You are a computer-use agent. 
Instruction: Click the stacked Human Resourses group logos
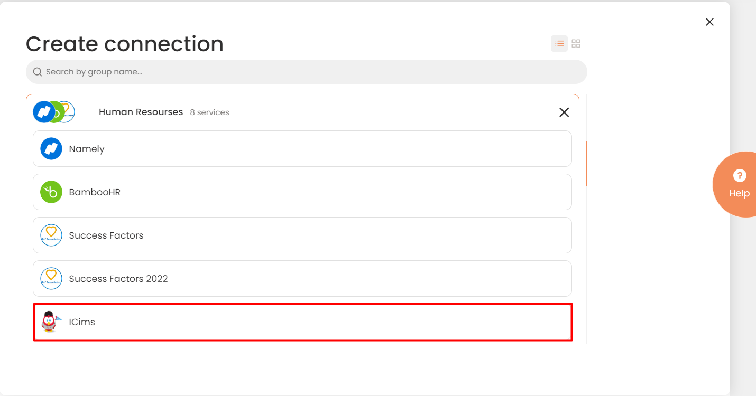[54, 112]
